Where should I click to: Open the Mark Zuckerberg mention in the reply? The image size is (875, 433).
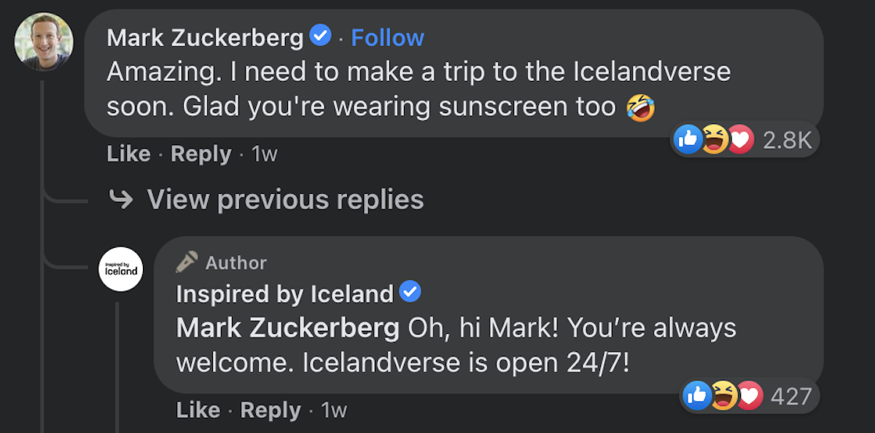pyautogui.click(x=287, y=328)
